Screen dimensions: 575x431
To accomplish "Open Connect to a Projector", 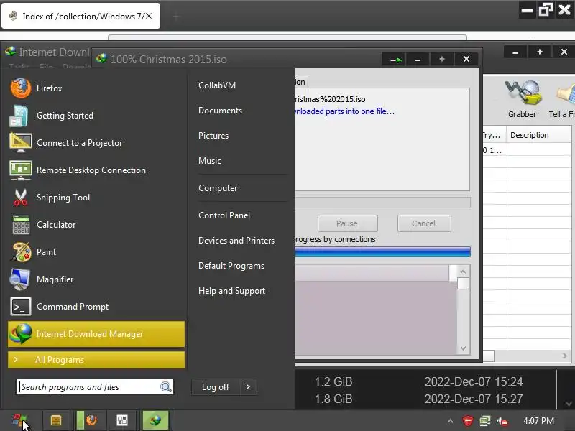I will pyautogui.click(x=96, y=143).
